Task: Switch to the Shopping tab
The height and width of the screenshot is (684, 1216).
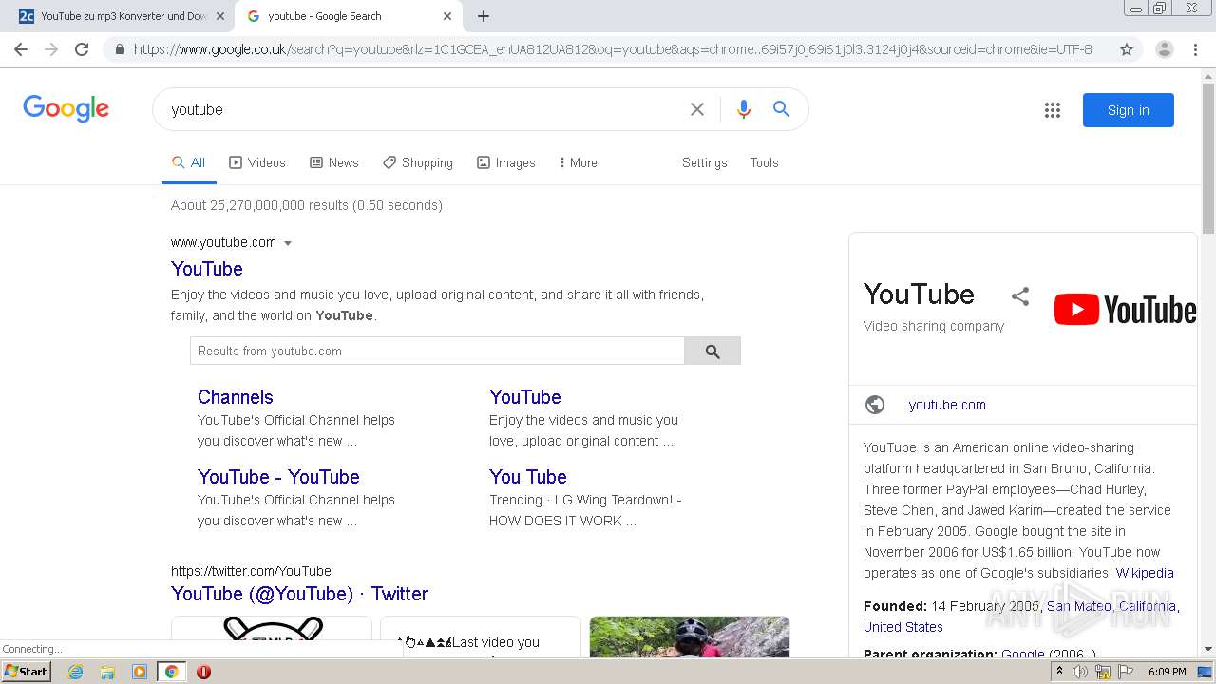Action: click(418, 162)
